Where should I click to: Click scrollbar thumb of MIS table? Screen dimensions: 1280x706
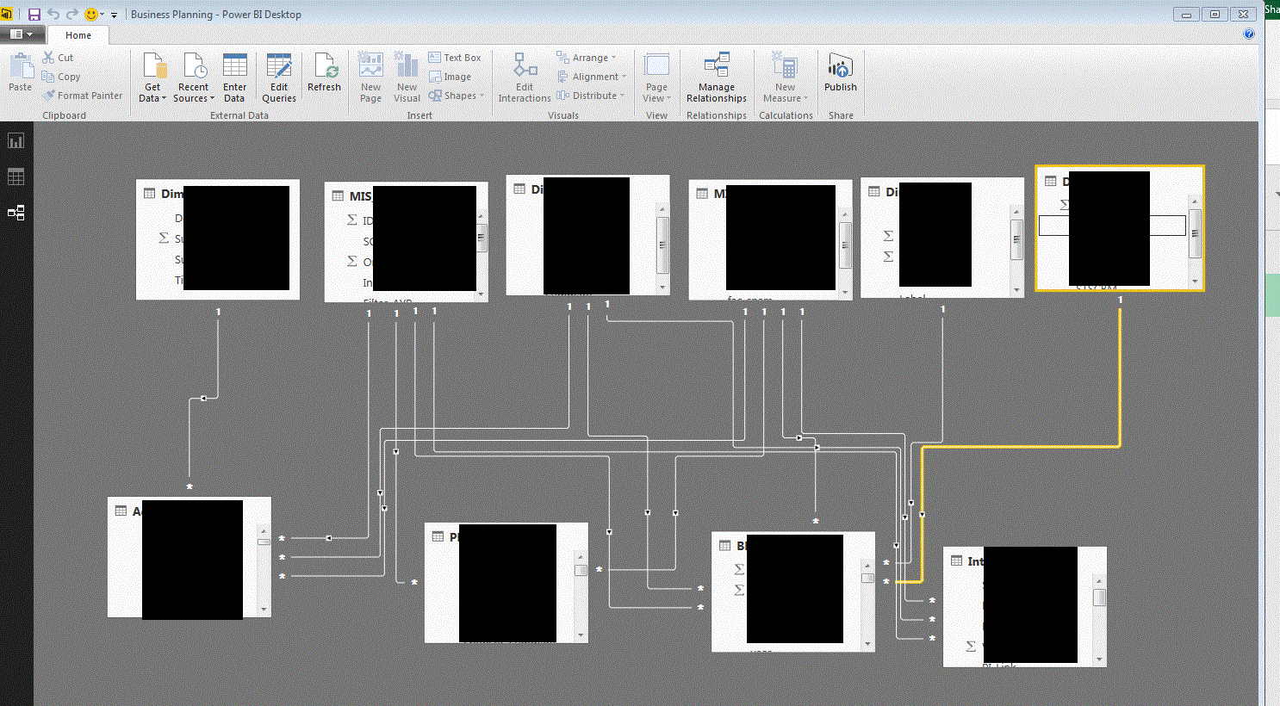(482, 237)
